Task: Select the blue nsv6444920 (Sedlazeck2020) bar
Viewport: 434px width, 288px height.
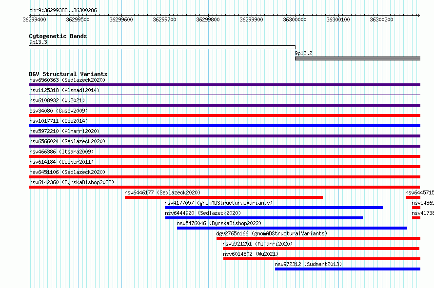Action: click(x=264, y=218)
